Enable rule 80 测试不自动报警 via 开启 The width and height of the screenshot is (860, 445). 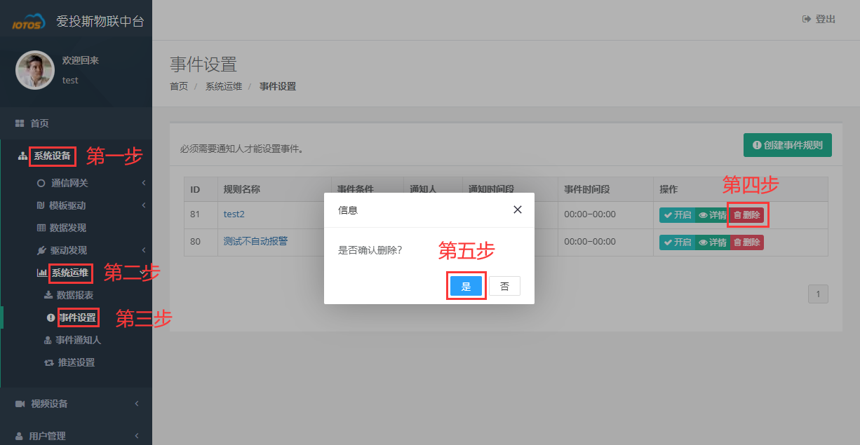click(678, 242)
